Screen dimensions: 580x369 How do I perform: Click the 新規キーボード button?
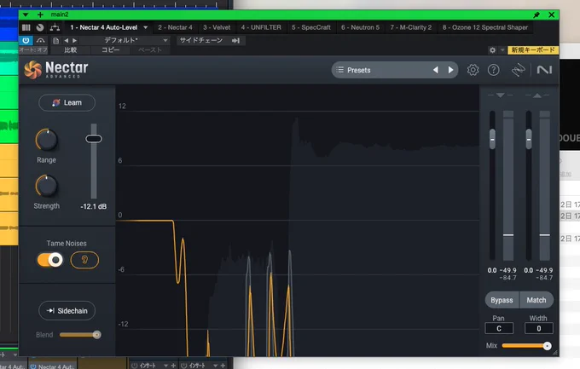pos(533,49)
